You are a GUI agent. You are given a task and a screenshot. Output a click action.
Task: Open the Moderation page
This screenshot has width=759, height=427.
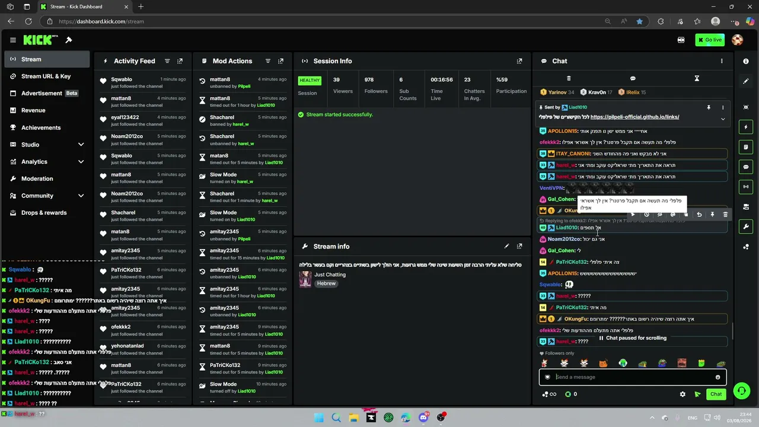click(47, 179)
